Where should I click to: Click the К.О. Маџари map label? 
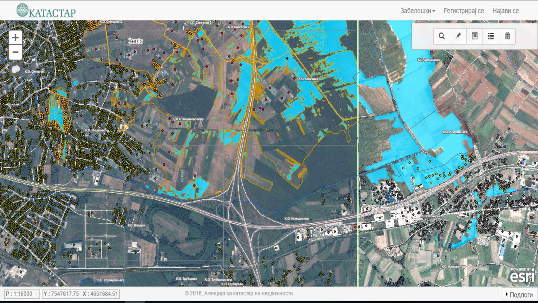[x=136, y=225]
